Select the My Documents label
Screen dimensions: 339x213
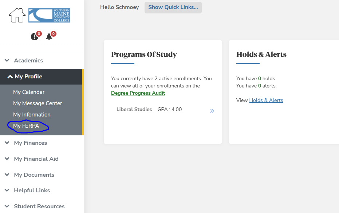34,175
